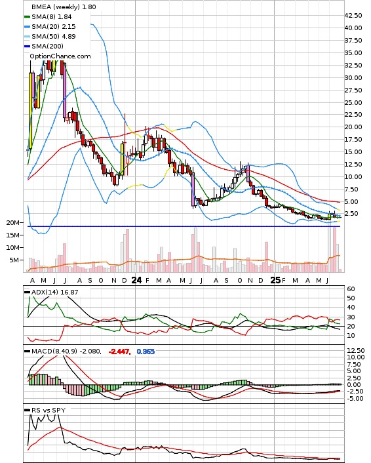Click the 5M volume axis label
Screen dimensions: 371x463
click(14, 260)
